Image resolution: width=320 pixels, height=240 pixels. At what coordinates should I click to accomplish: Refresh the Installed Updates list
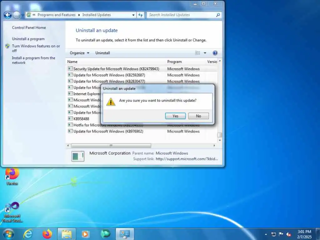[x=140, y=15]
